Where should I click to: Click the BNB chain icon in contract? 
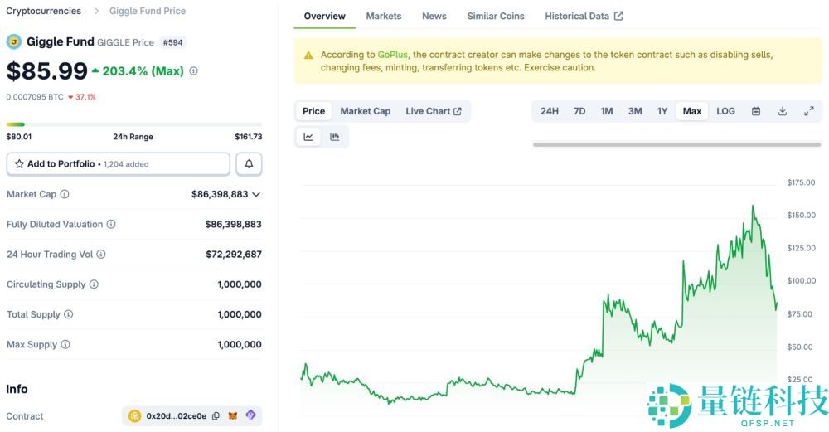tap(135, 416)
